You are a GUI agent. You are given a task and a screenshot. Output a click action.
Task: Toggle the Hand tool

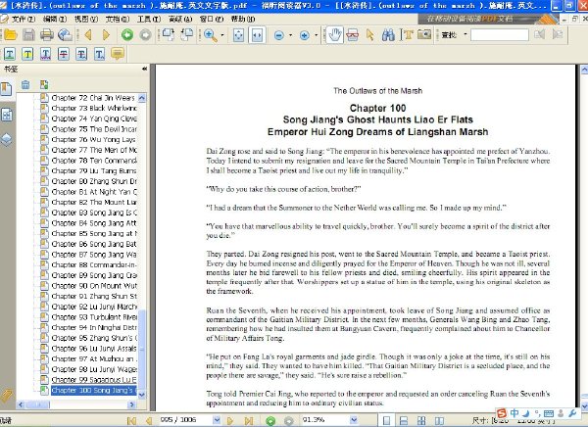point(334,35)
